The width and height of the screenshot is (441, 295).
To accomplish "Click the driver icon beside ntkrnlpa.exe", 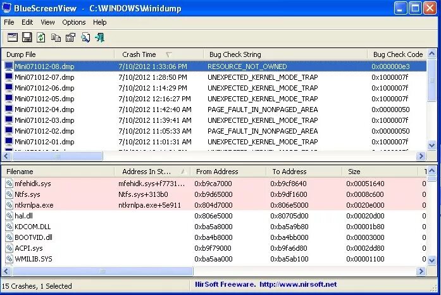I will tap(9, 204).
